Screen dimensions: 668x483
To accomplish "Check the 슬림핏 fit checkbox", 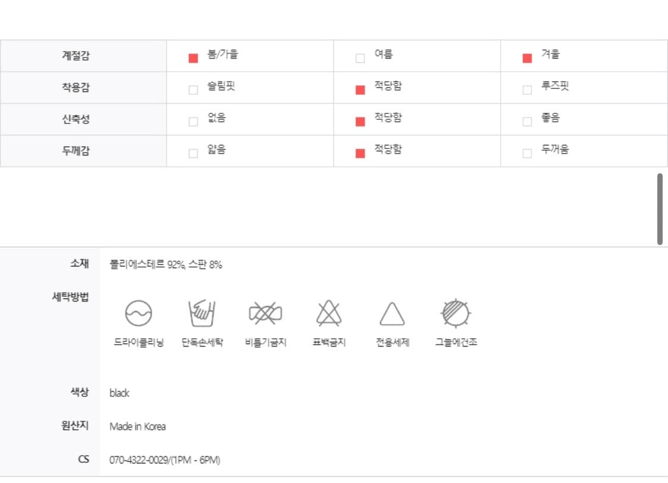I will click(x=193, y=90).
